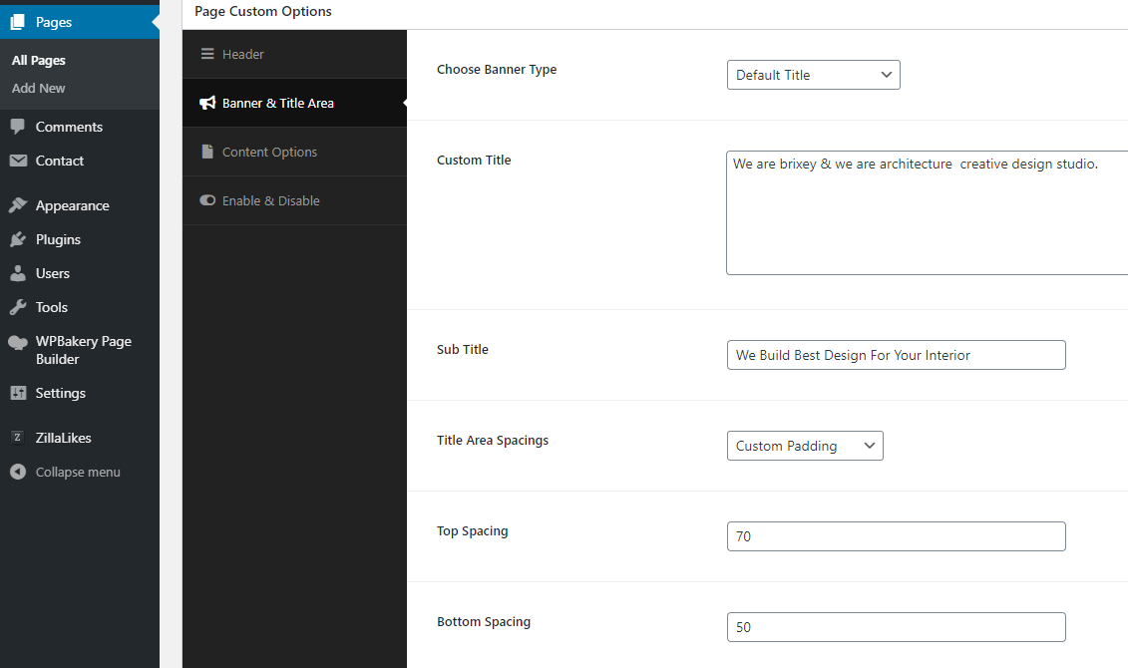
Task: Open the ZillaLikes icon in sidebar
Action: pos(18,437)
